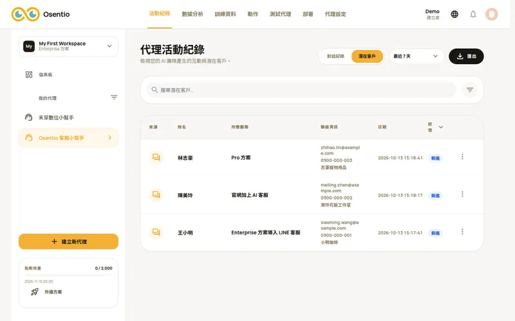Open the 代理設定 tab
This screenshot has height=321, width=515.
coord(335,14)
